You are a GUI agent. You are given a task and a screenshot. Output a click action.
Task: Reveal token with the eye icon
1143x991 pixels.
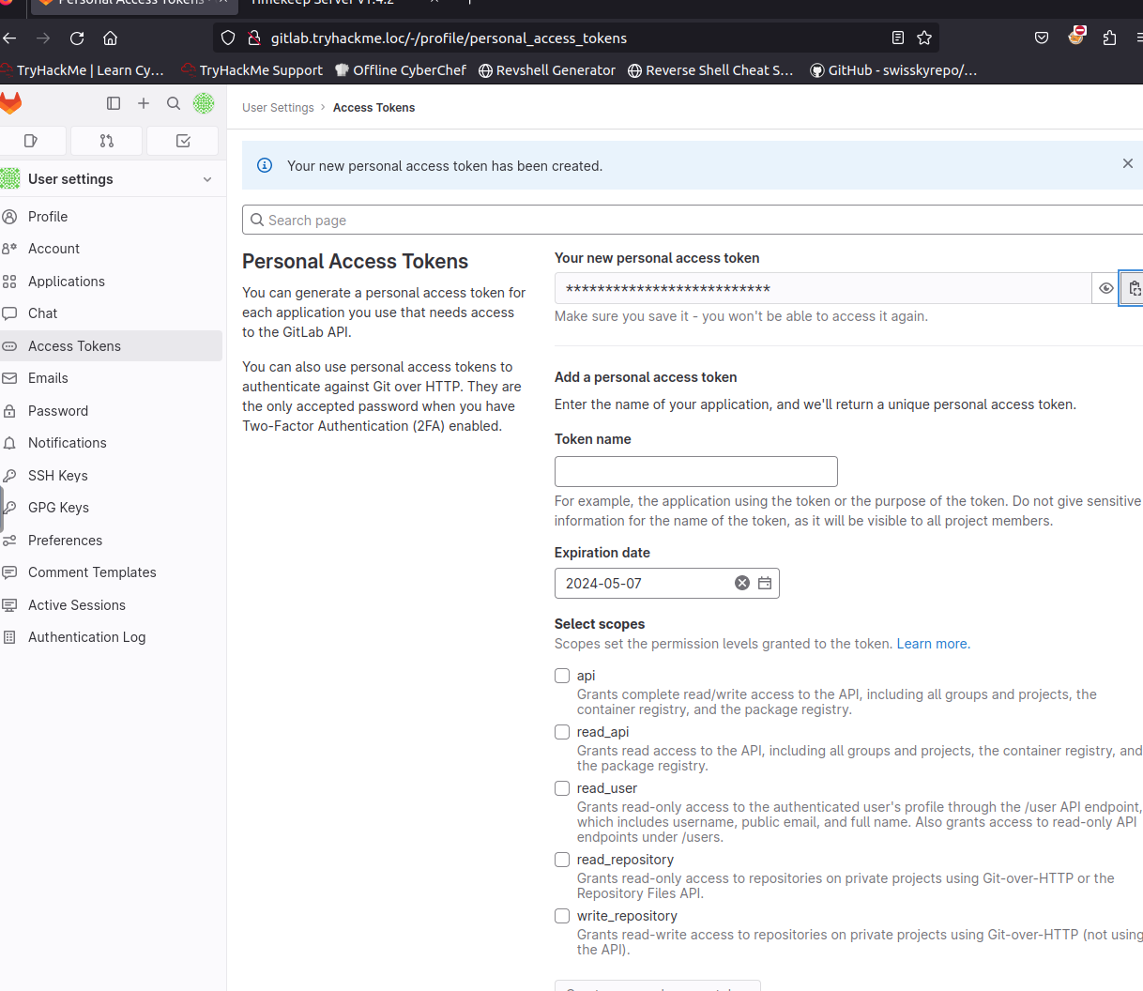[1106, 288]
